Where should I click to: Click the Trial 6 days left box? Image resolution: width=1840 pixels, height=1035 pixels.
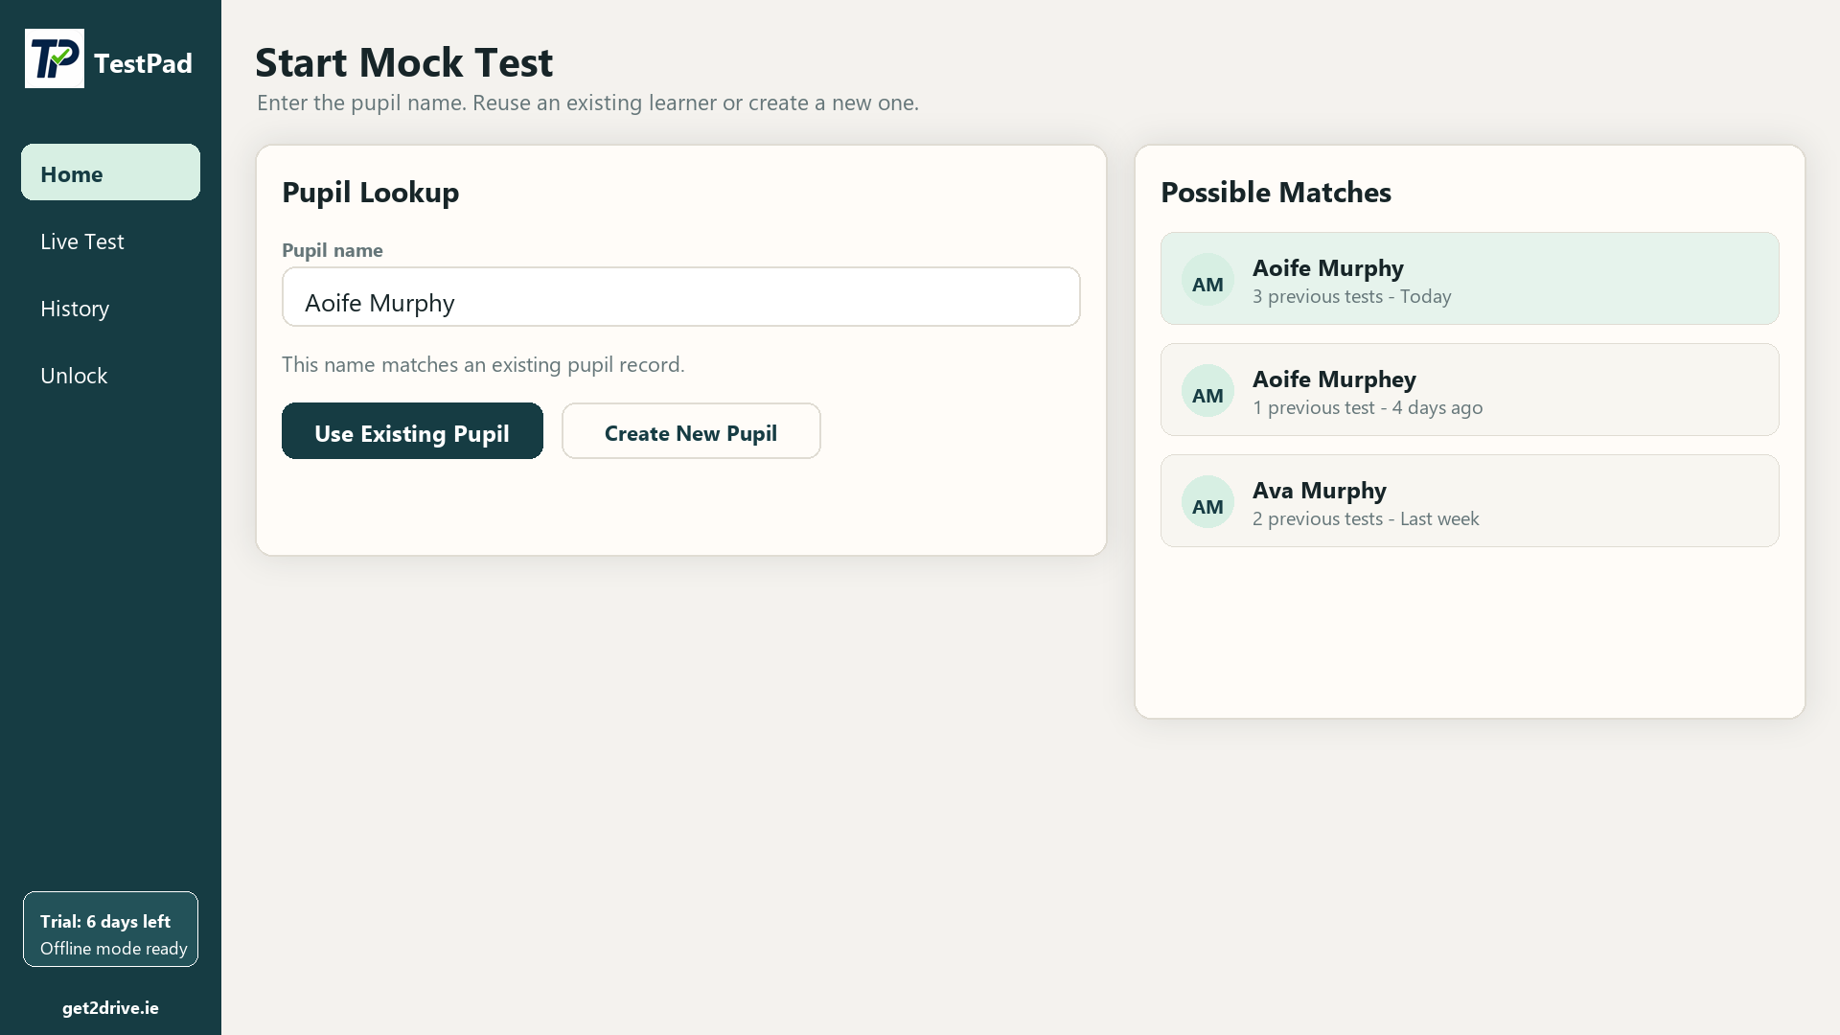tap(110, 930)
